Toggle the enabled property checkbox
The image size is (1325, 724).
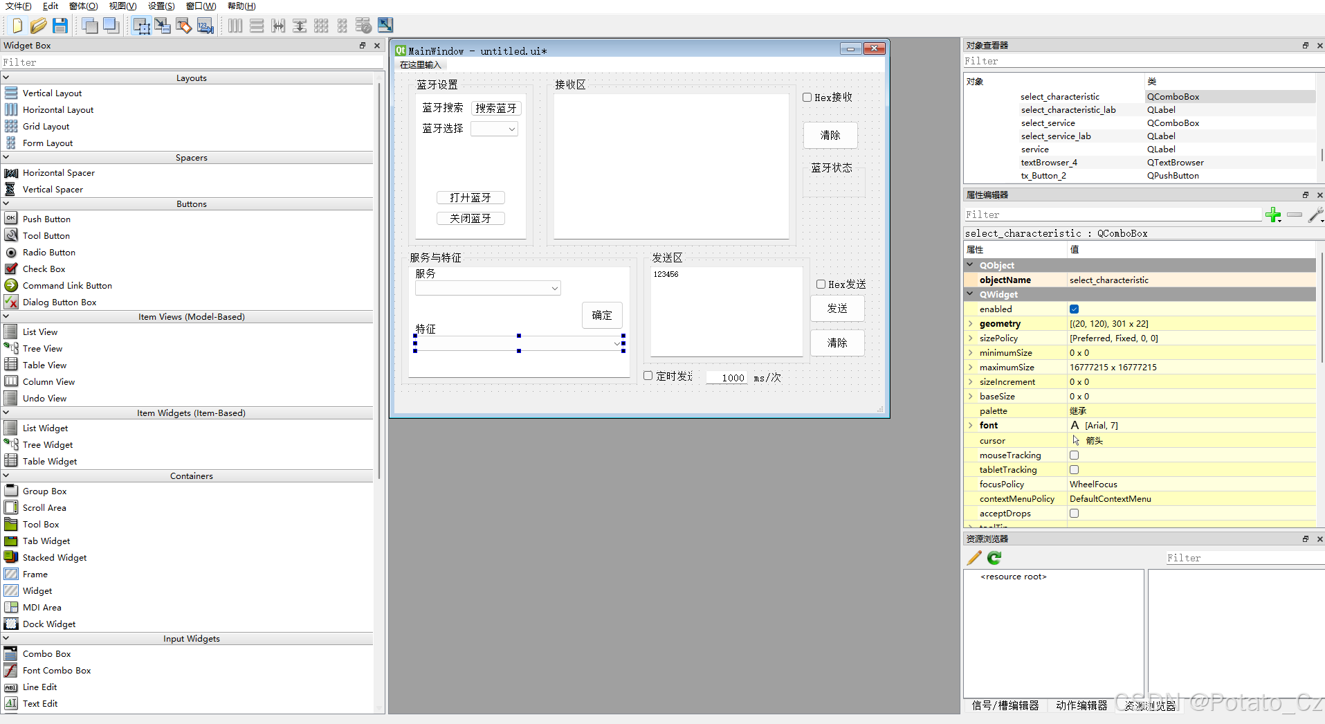click(1074, 309)
